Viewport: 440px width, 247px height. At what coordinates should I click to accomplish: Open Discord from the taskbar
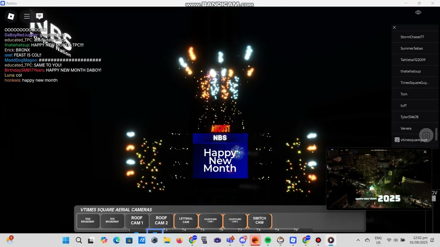click(x=243, y=240)
